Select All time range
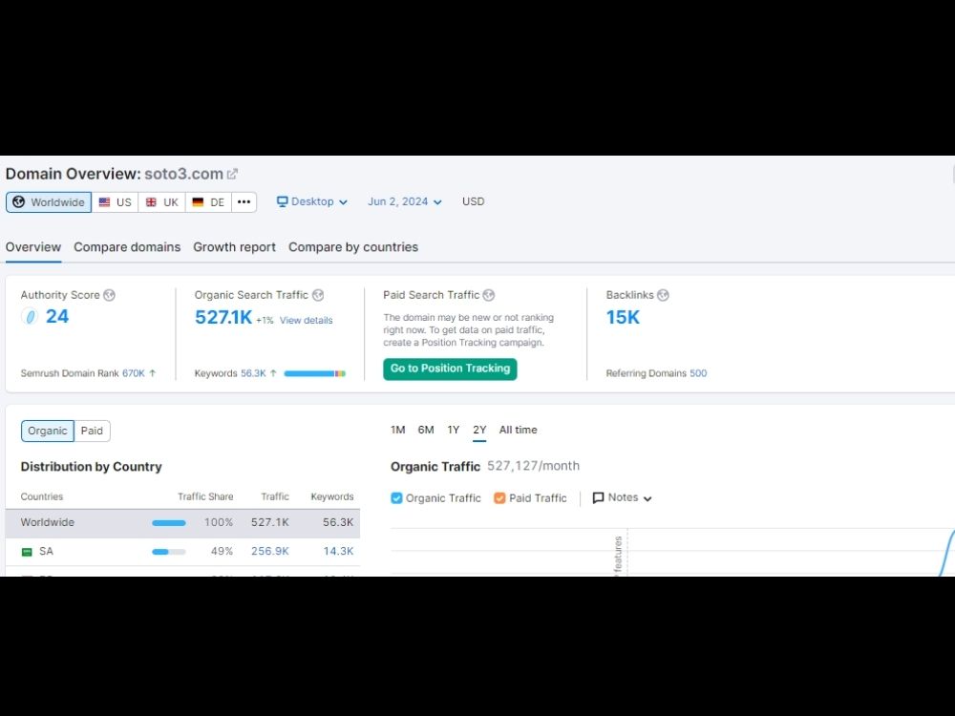Screen dimensions: 955x716 519,430
